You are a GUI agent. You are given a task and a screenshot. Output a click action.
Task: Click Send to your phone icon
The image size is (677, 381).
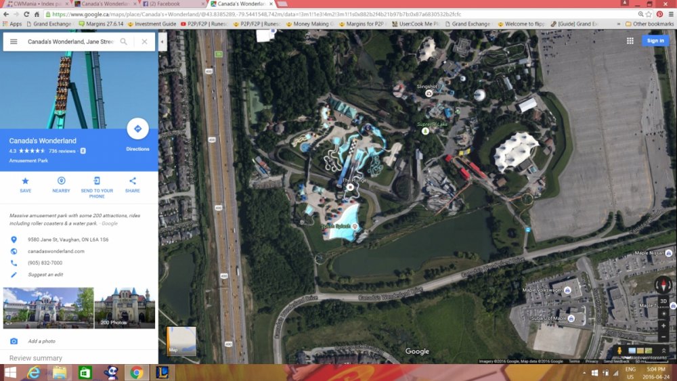tap(97, 181)
